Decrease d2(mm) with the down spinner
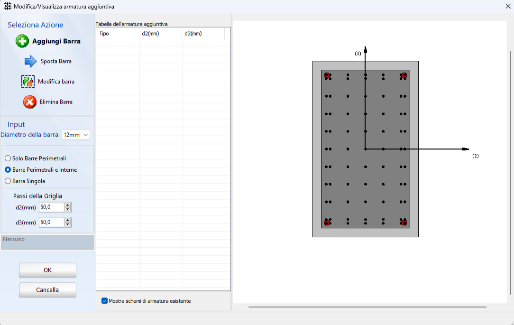Screen dimensions: 514x325 [67, 210]
